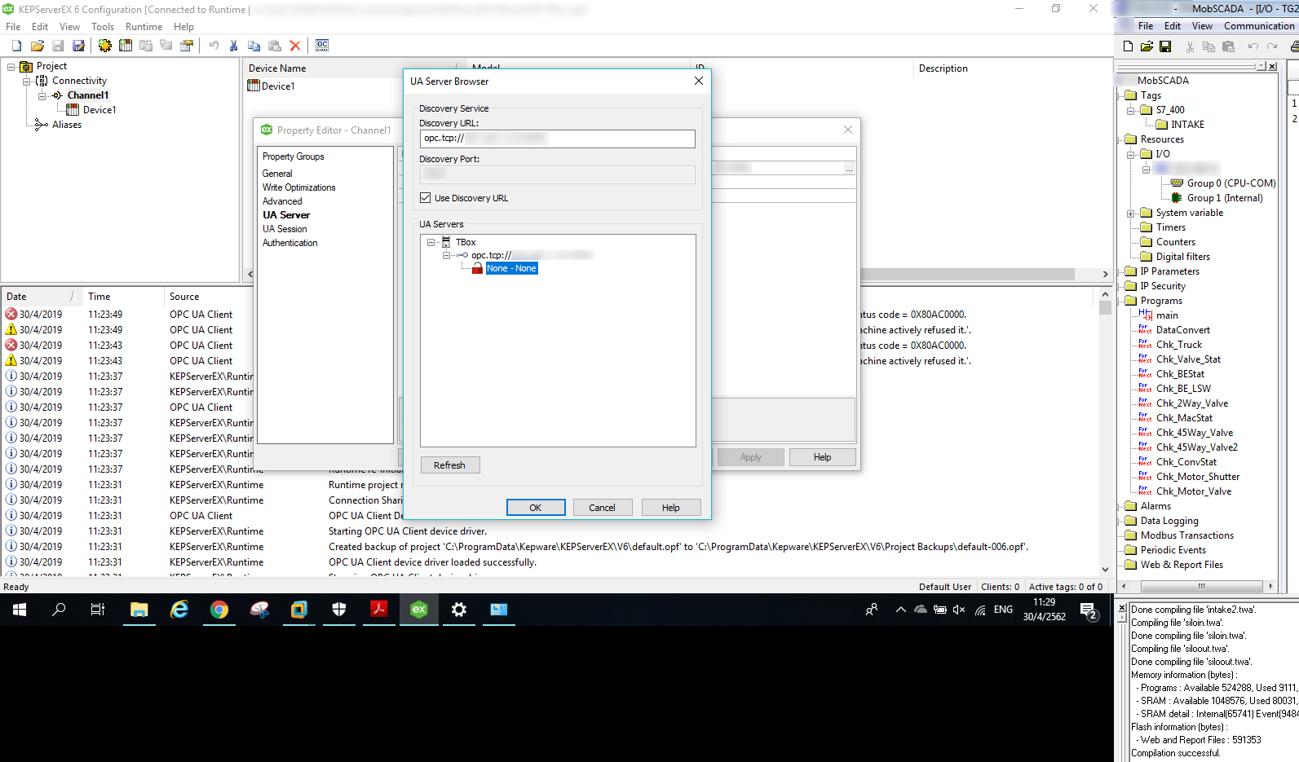Click OK in UA Server Browser
The image size is (1299, 762).
coord(536,508)
